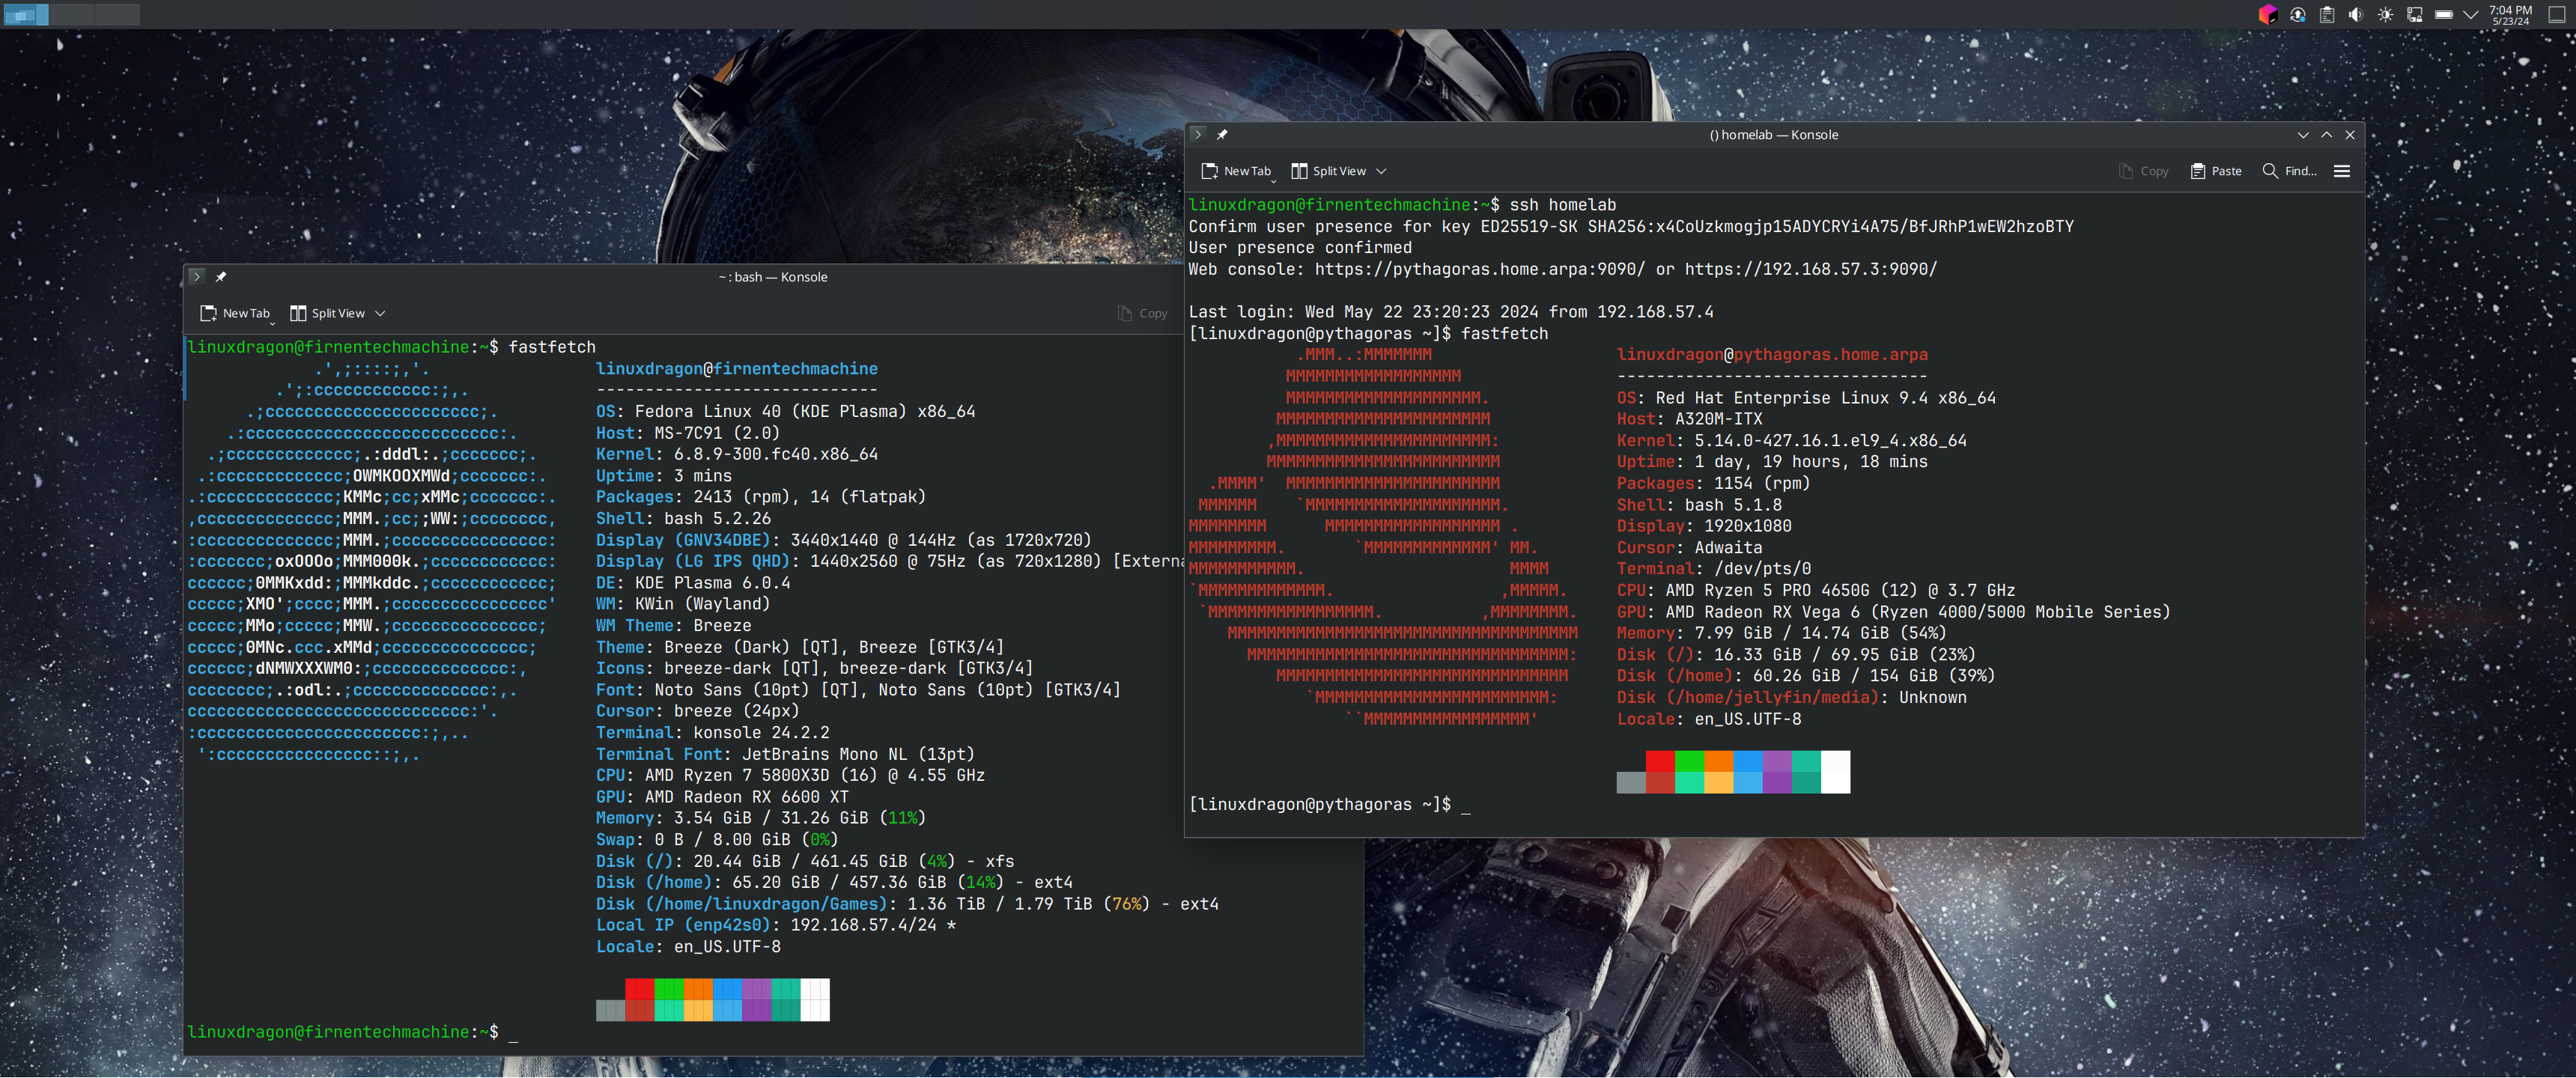This screenshot has width=2576, height=1078.
Task: Toggle Peek at Desktop panel button
Action: pyautogui.click(x=2556, y=15)
